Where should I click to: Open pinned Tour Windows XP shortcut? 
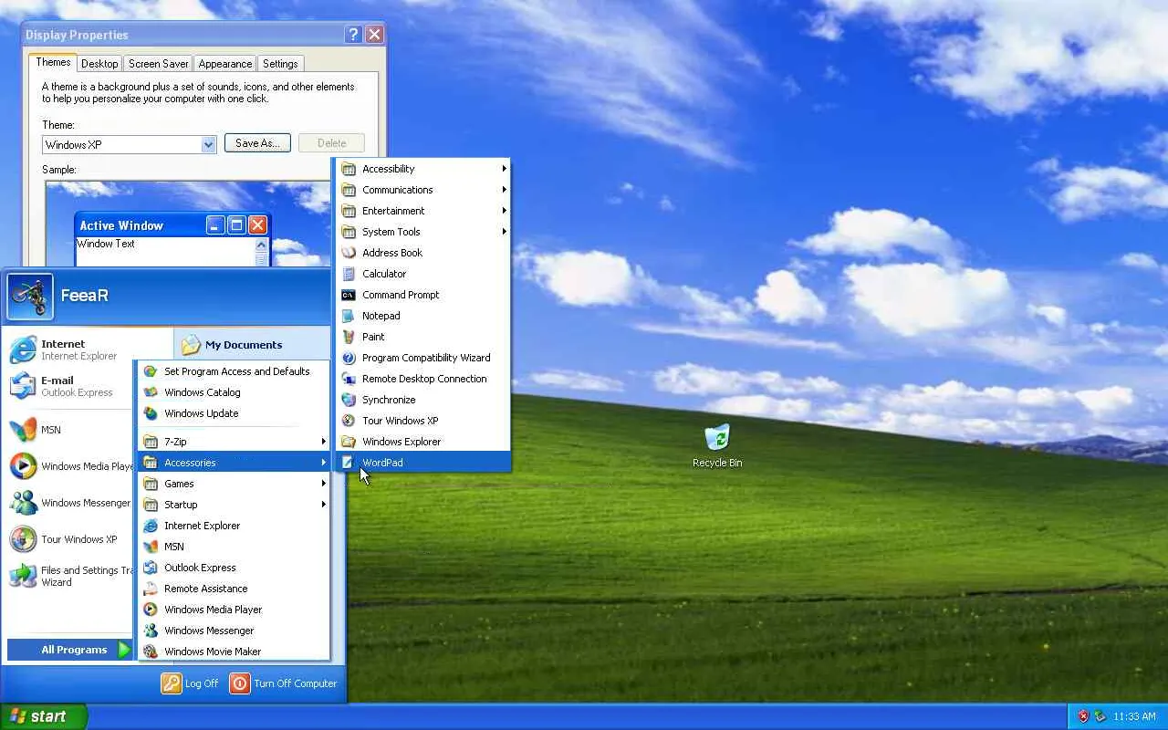pos(70,539)
